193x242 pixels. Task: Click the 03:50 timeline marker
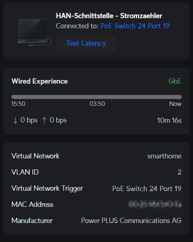coord(98,104)
